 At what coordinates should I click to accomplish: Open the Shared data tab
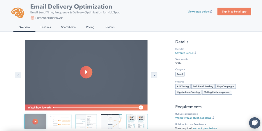point(68,27)
